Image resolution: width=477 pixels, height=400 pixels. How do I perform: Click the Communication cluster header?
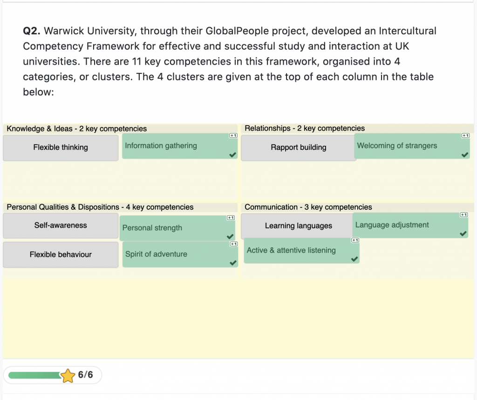click(x=308, y=207)
